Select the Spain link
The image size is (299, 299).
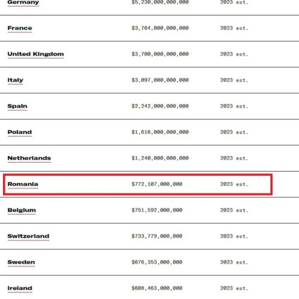pyautogui.click(x=17, y=106)
